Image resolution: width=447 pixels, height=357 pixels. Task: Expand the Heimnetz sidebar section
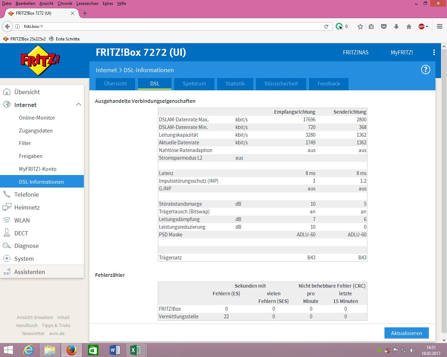27,207
